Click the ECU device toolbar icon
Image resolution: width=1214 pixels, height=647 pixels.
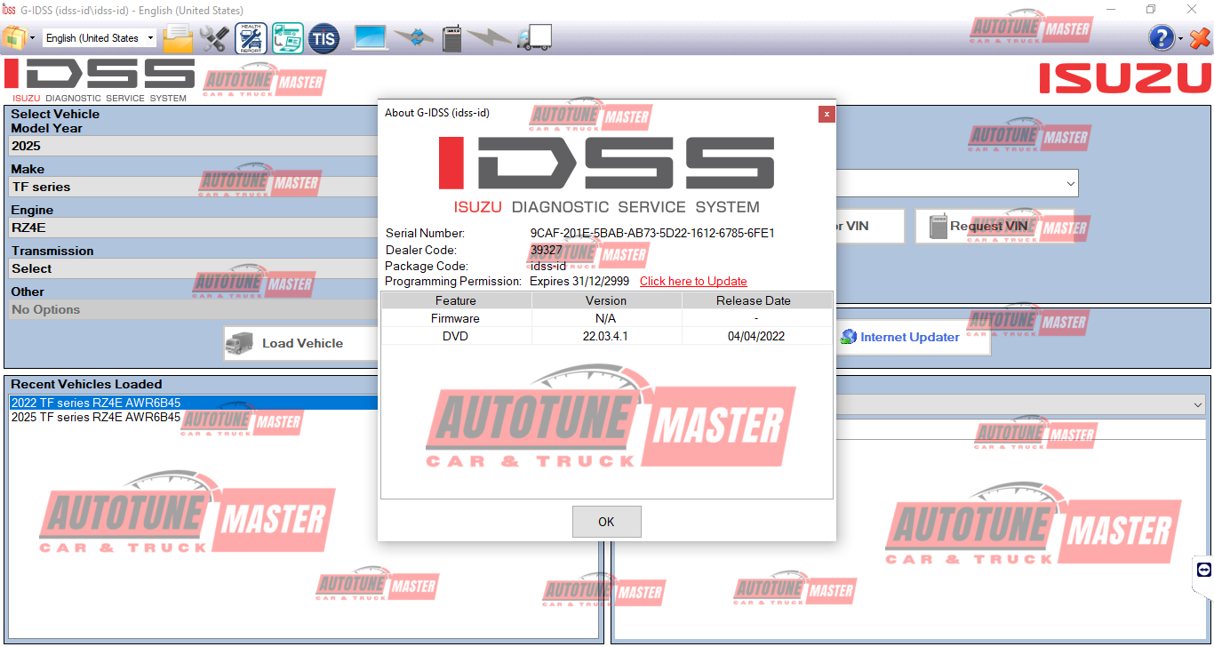451,37
